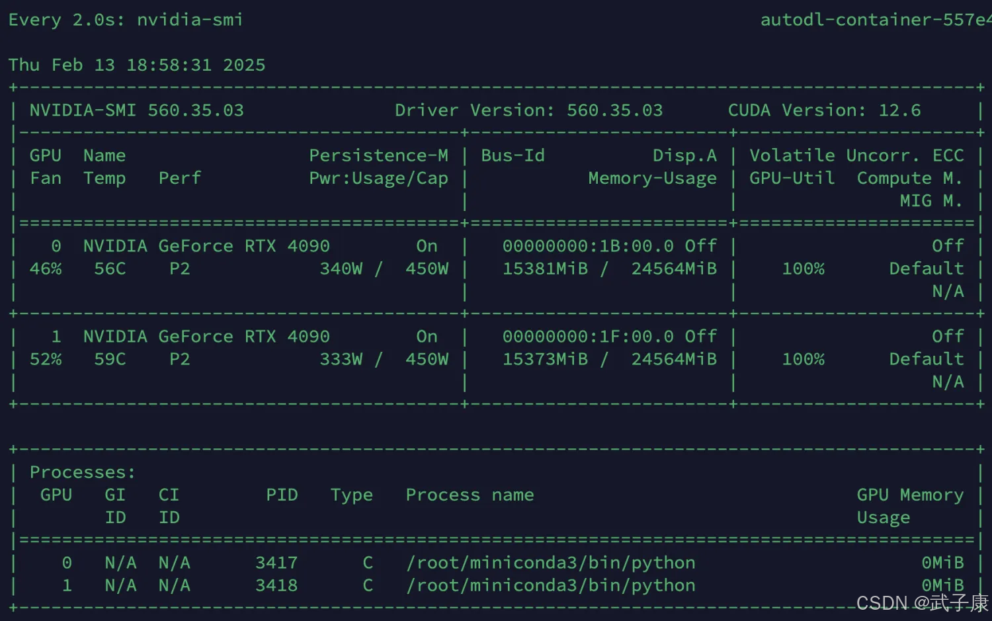Click the 'Persistence-M' column header

(378, 155)
